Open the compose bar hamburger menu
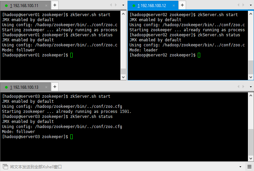254x171 pixels. (250, 167)
